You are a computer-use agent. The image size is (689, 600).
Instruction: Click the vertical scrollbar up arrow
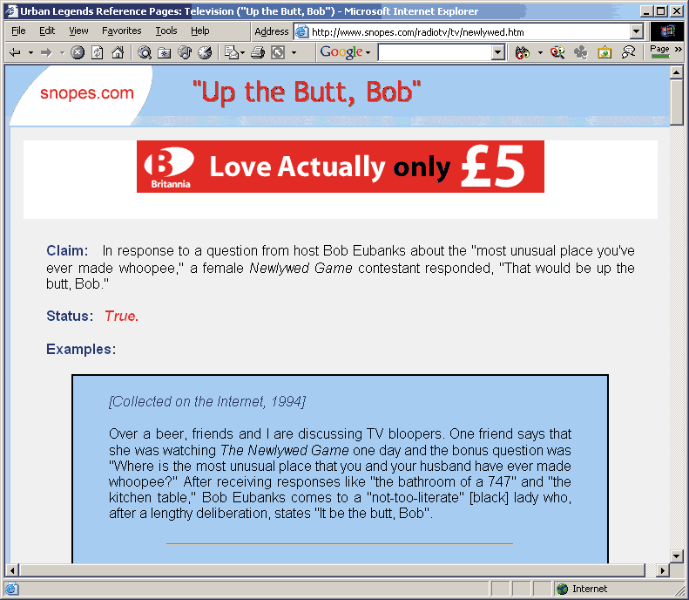[676, 72]
